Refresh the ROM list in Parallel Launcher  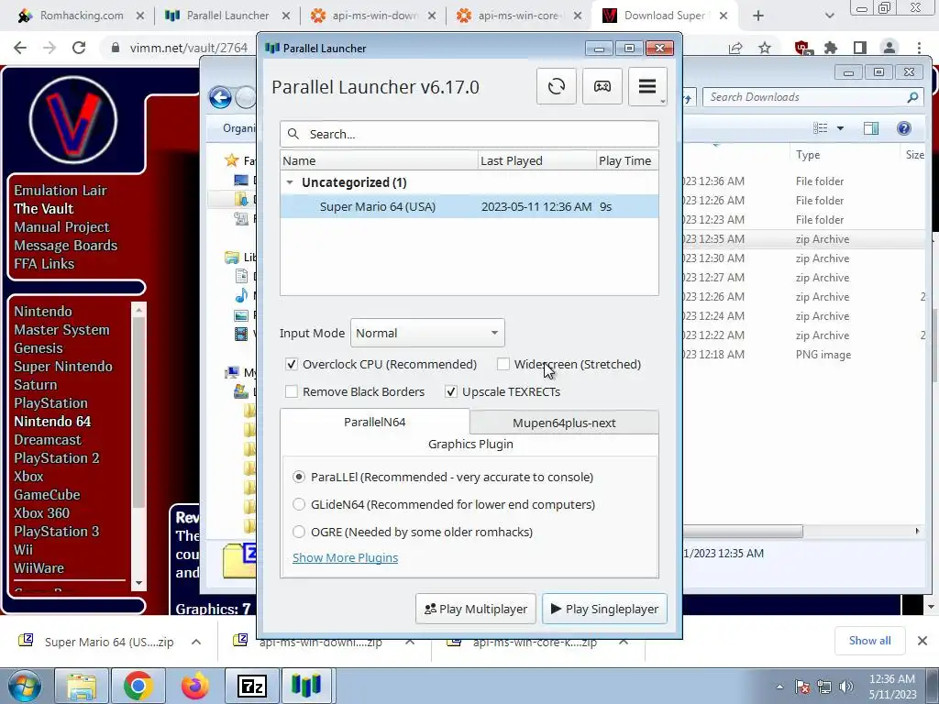click(x=557, y=87)
